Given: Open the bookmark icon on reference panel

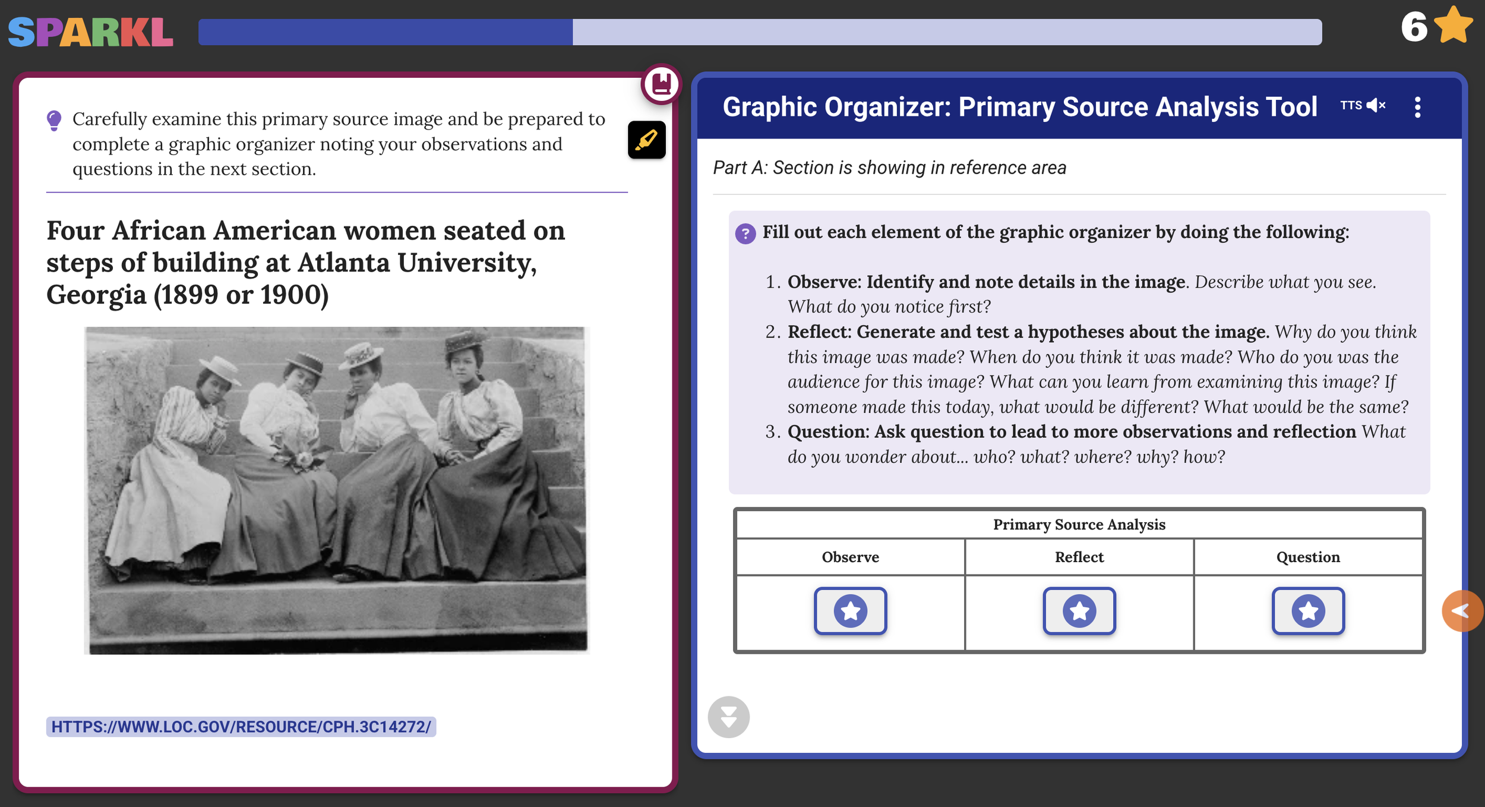Looking at the screenshot, I should (x=661, y=84).
